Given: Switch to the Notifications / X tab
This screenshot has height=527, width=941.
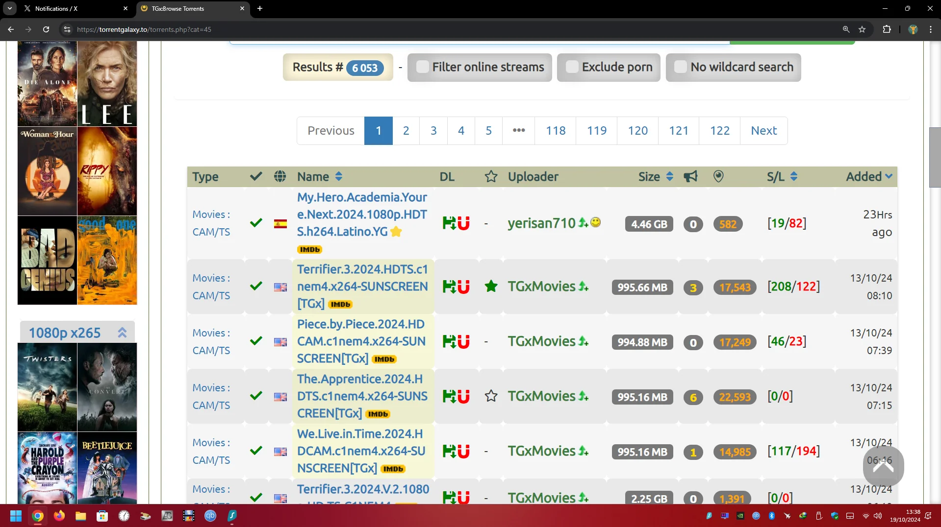Looking at the screenshot, I should [76, 8].
